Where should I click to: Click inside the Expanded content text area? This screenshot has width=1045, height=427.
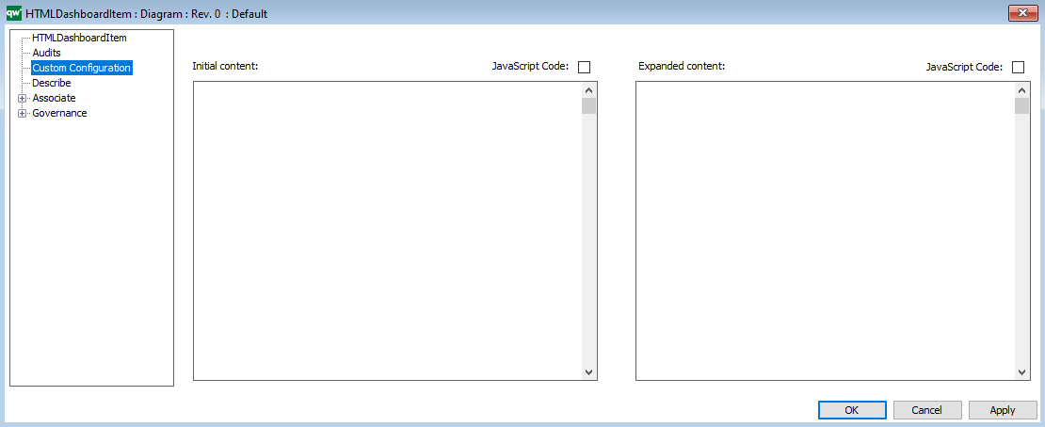[x=825, y=230]
